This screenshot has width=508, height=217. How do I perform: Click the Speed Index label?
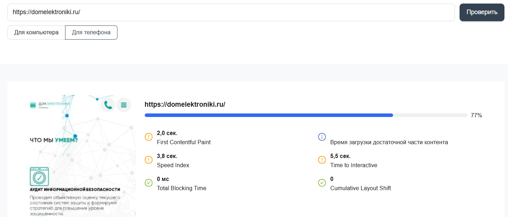(x=173, y=165)
